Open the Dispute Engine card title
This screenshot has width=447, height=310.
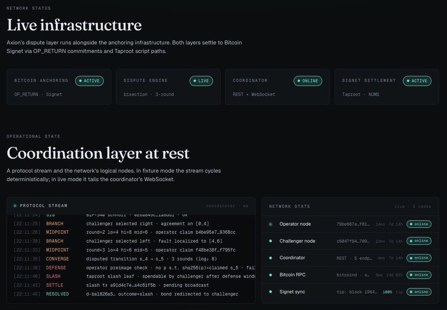tap(146, 80)
